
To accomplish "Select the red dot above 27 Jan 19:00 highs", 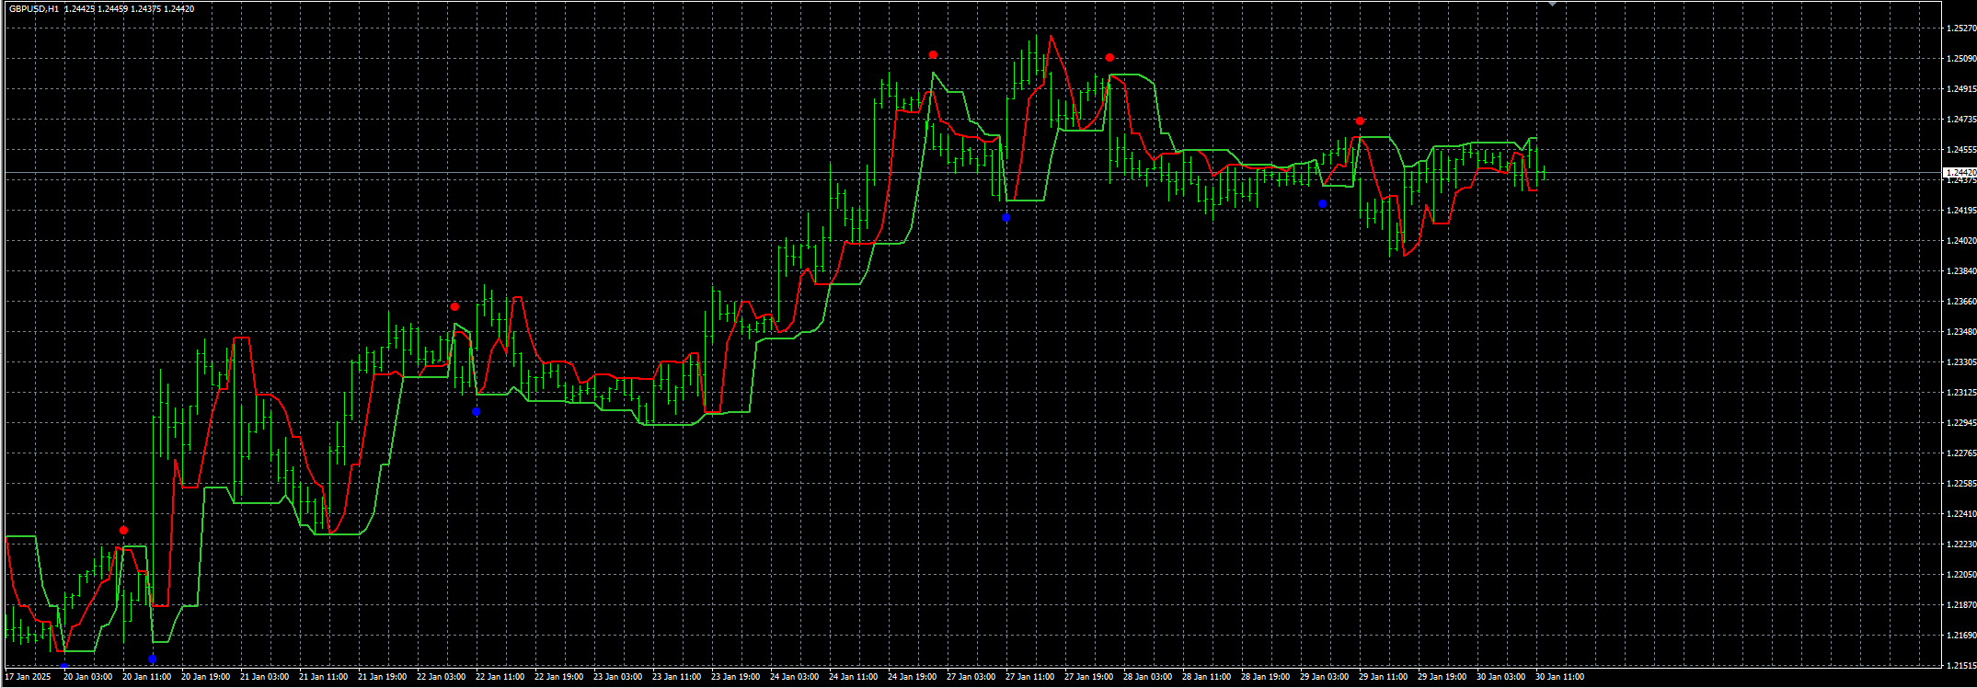I will pyautogui.click(x=1110, y=58).
